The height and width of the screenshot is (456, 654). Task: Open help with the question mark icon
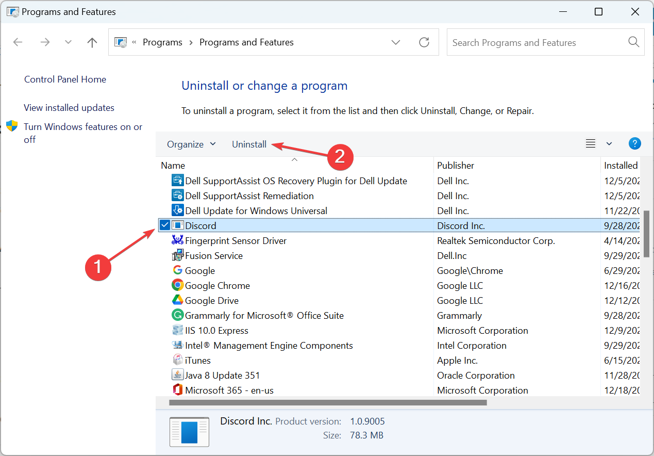635,144
